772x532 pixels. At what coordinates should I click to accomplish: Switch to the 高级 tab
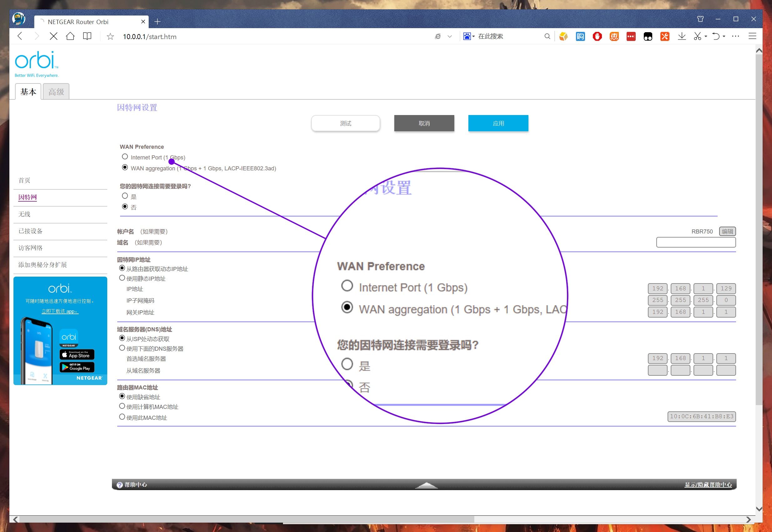coord(56,92)
